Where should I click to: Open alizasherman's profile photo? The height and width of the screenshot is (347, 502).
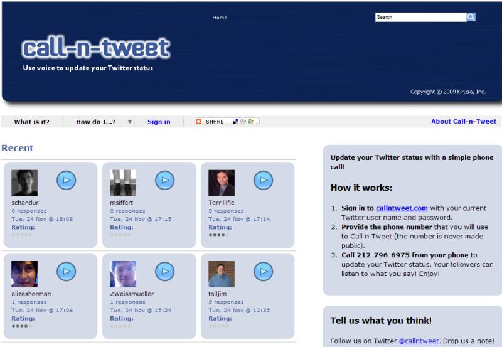[24, 274]
